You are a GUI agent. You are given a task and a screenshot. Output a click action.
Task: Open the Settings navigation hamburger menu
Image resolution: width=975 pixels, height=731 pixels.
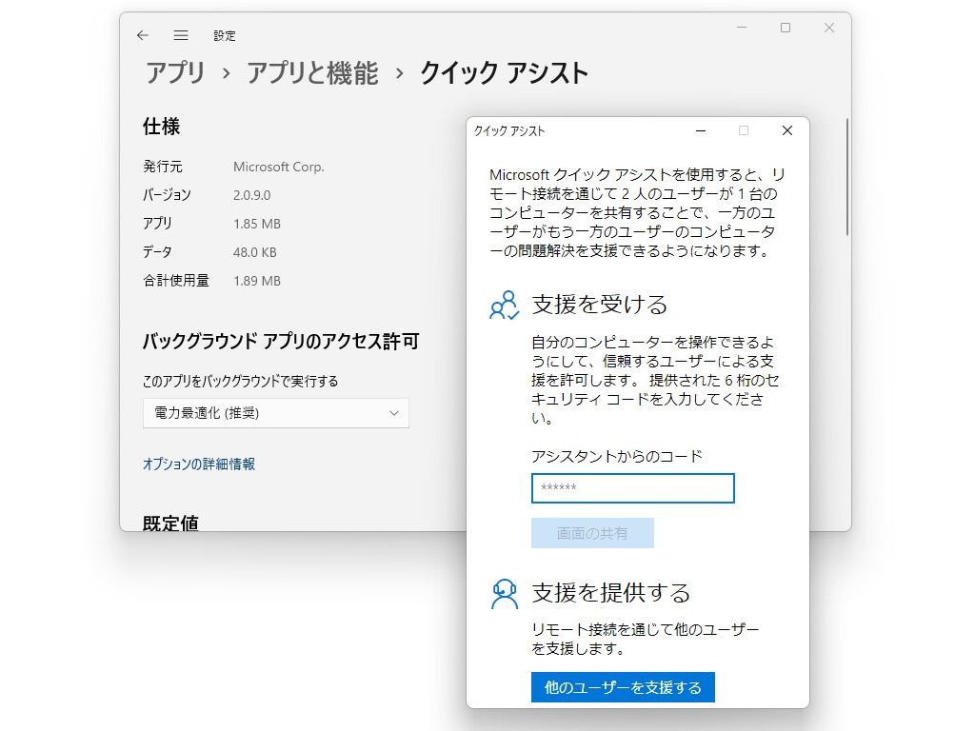pyautogui.click(x=181, y=34)
